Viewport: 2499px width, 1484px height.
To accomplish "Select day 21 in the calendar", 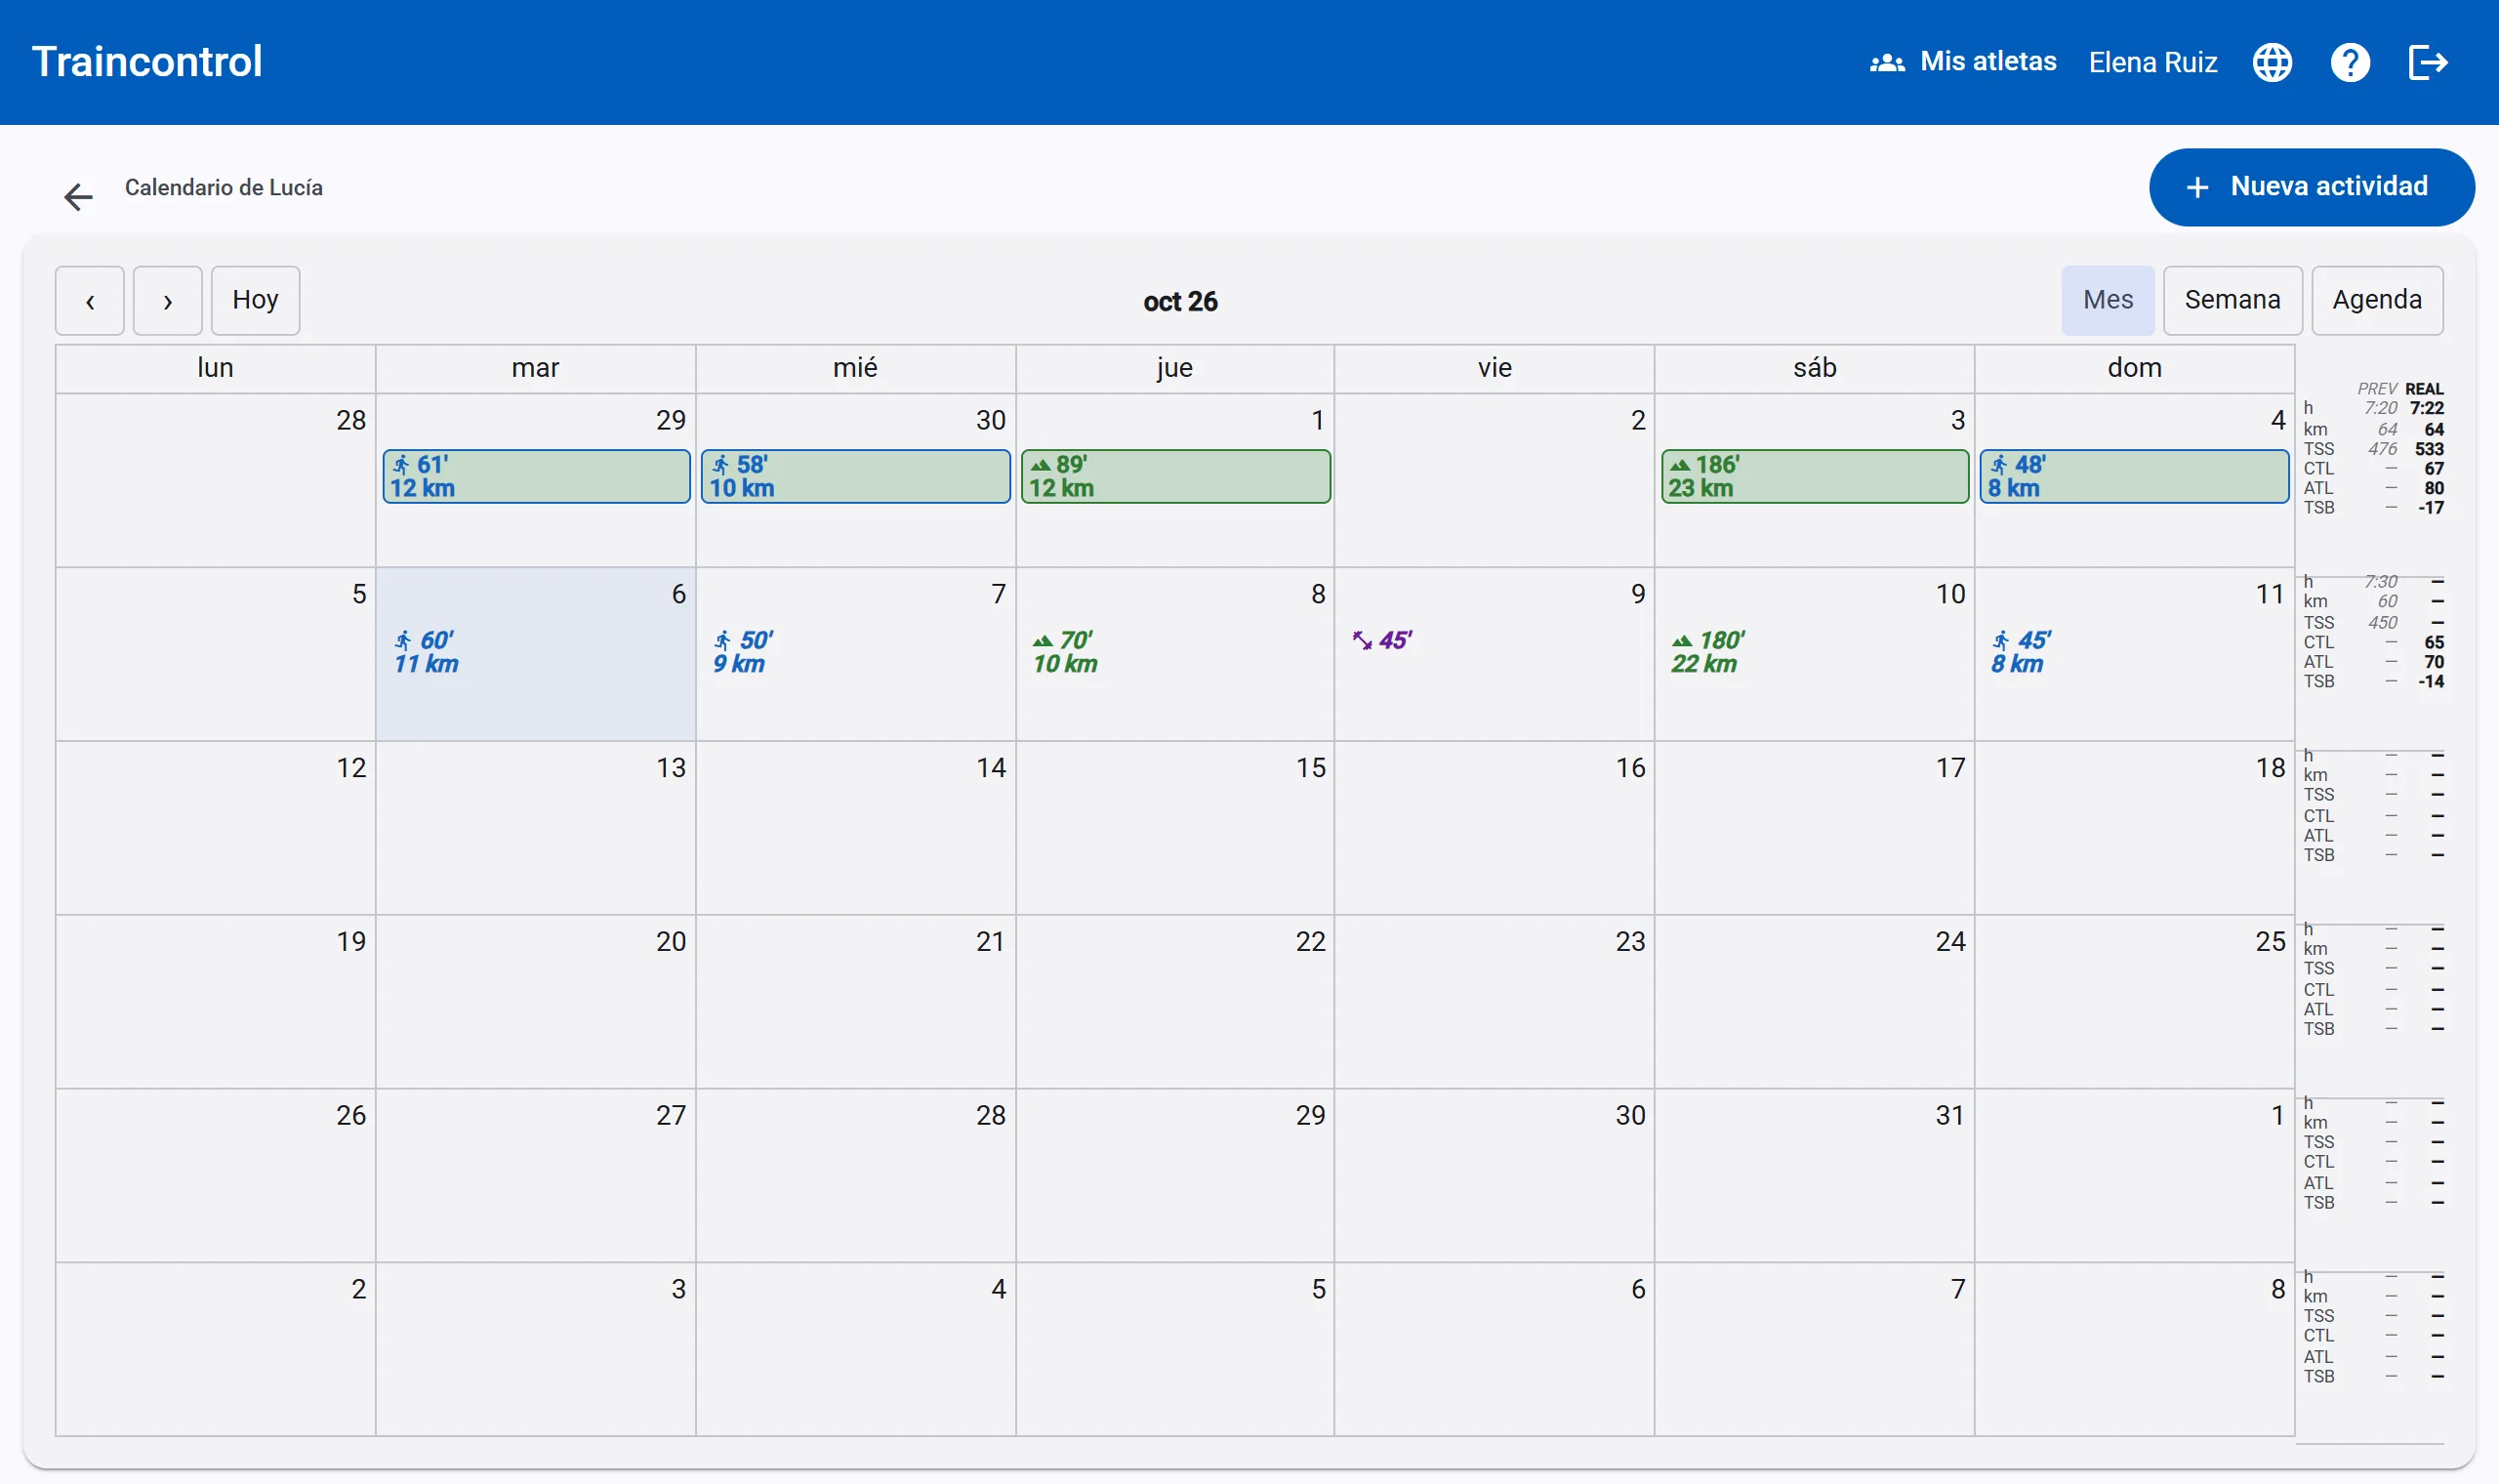I will (x=856, y=1002).
